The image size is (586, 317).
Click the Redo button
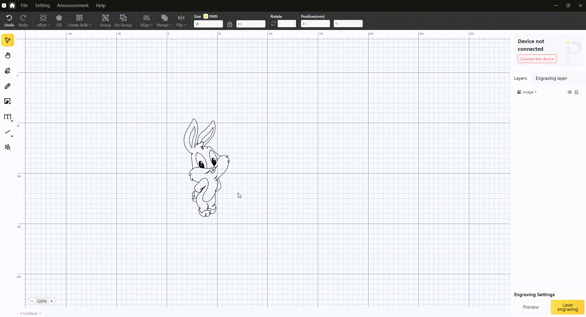point(23,21)
